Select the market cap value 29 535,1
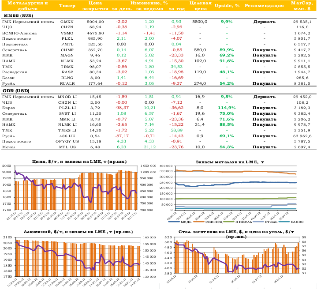Viewport: 317px width, 290px height. tap(302, 22)
